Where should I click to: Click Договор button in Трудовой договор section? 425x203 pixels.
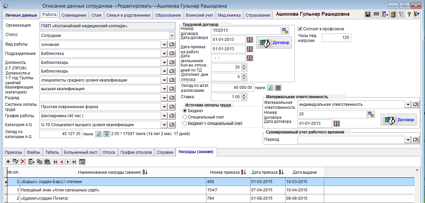click(x=274, y=43)
